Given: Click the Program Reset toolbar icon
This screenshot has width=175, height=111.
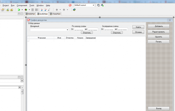Looking at the screenshot, I should coord(37,10).
